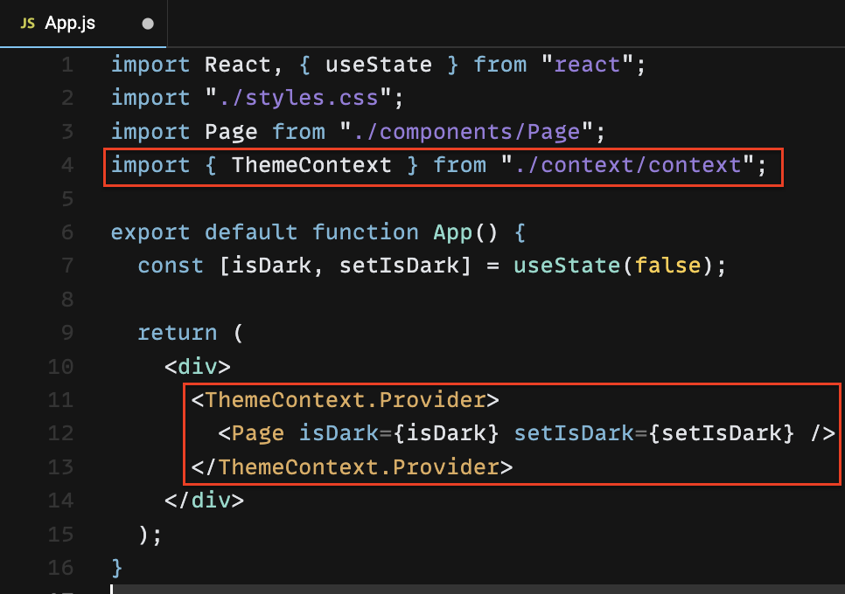Click the unsaved dot on App.js tab
Image resolution: width=845 pixels, height=594 pixels.
148,24
